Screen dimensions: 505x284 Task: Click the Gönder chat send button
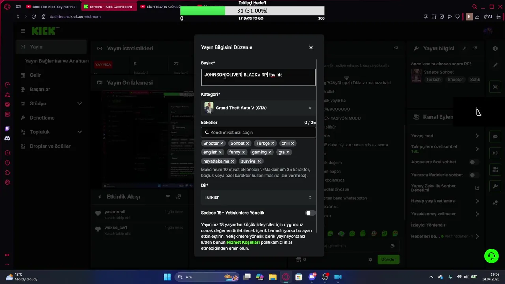click(x=388, y=260)
